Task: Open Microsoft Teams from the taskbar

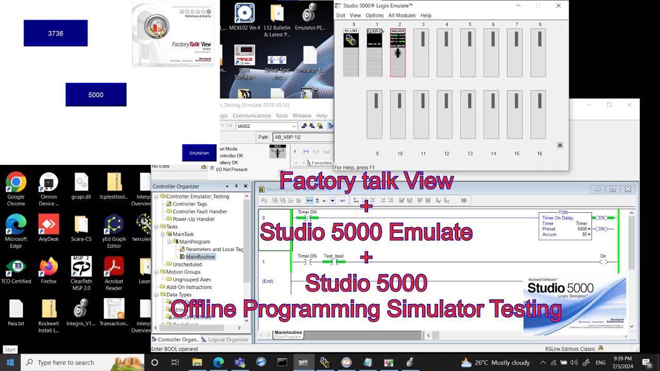Action: point(240,362)
